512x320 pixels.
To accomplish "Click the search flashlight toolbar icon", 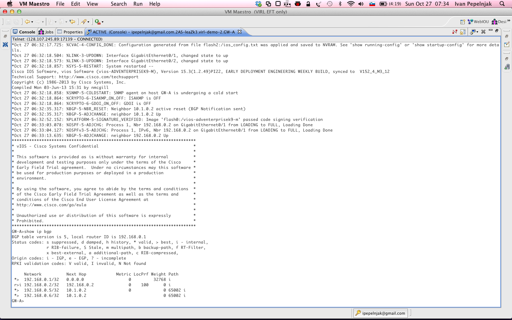I will click(x=83, y=22).
